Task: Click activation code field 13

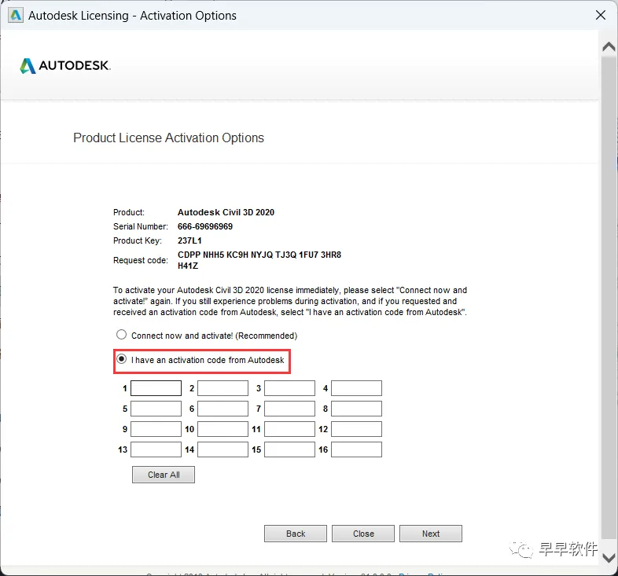Action: (156, 449)
